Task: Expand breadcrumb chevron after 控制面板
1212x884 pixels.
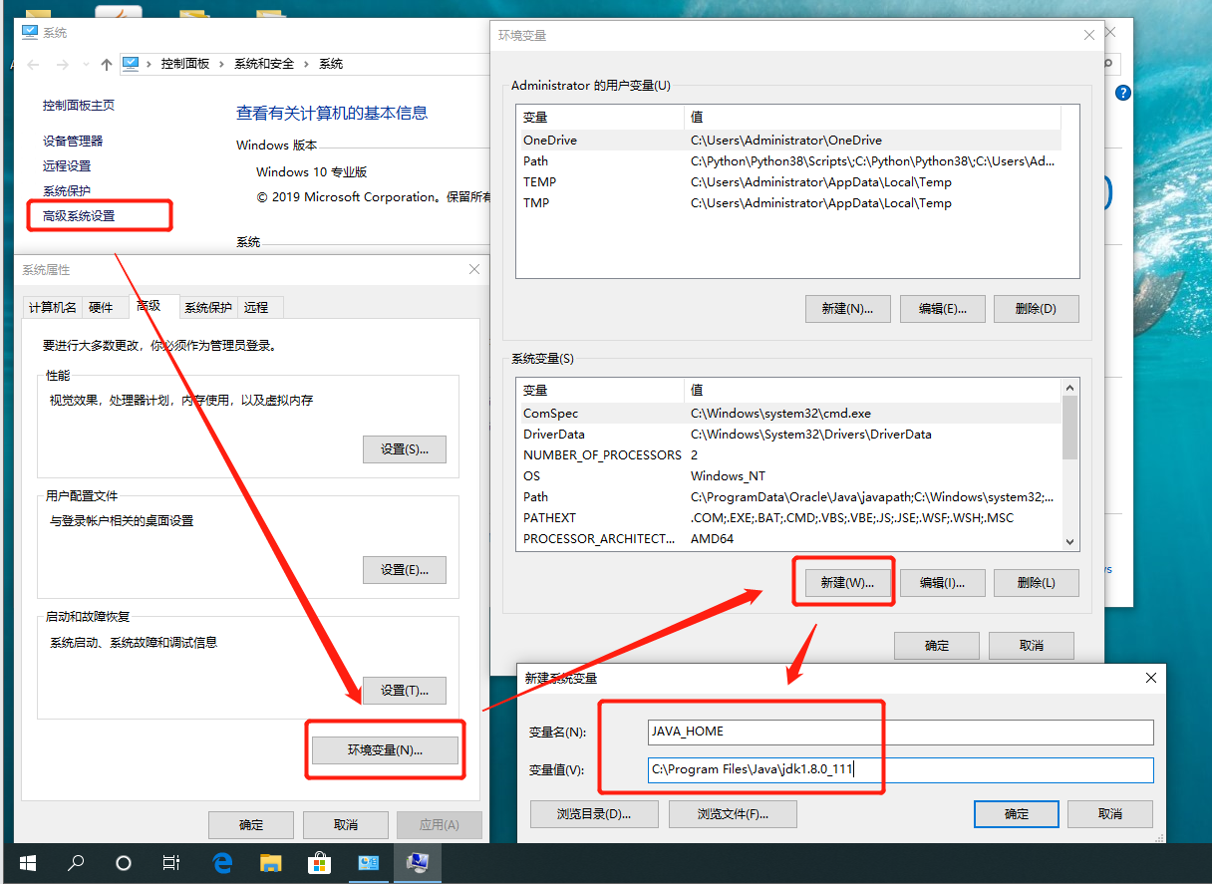Action: coord(222,64)
